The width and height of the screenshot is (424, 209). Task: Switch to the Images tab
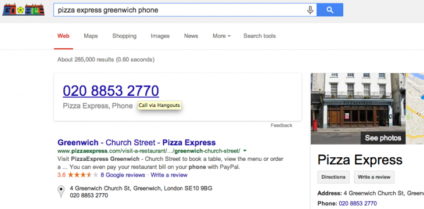coord(160,36)
